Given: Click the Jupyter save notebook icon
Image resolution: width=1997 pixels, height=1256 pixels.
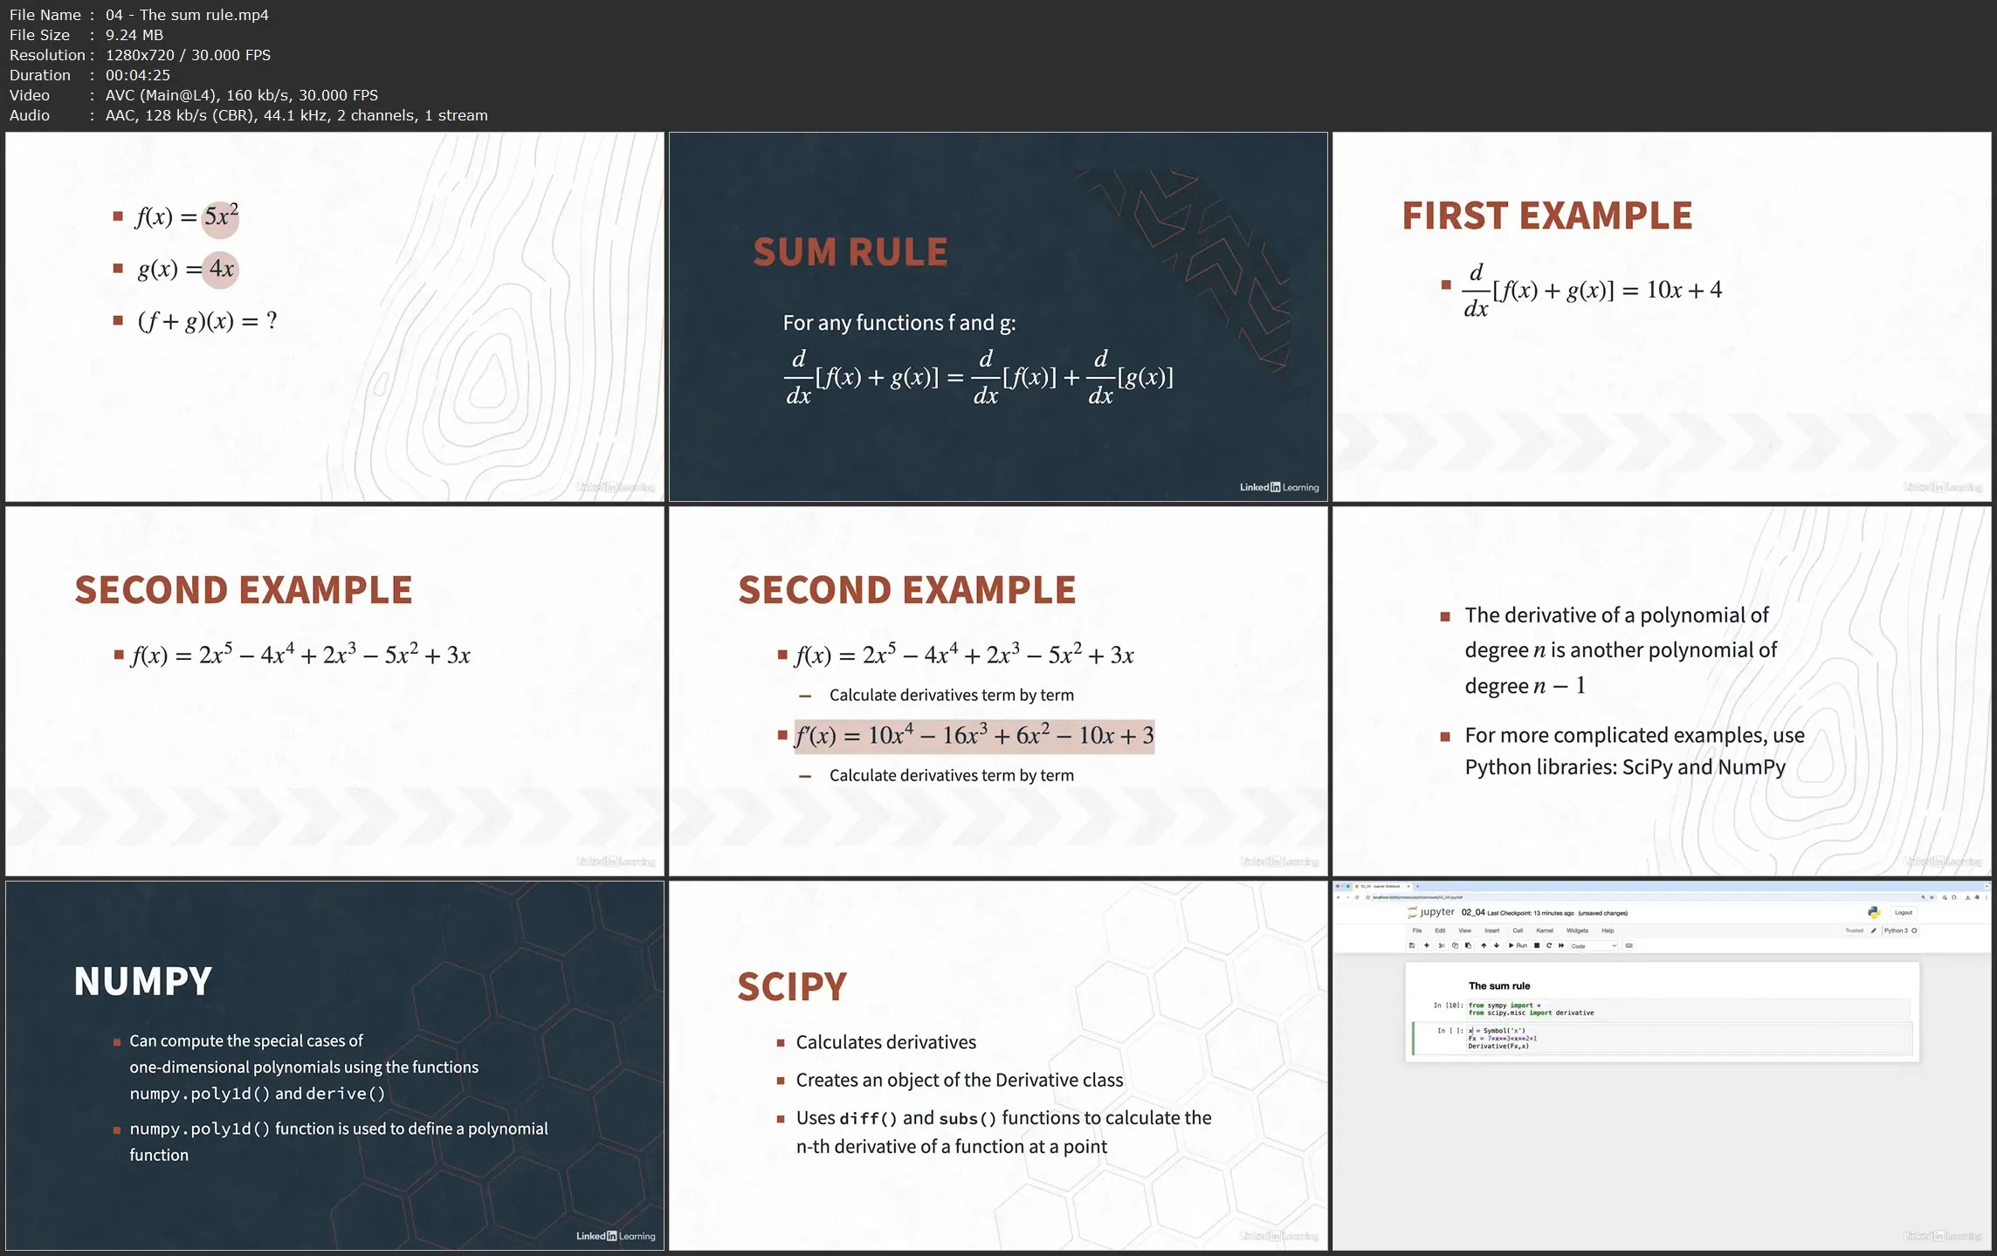Looking at the screenshot, I should (1412, 945).
